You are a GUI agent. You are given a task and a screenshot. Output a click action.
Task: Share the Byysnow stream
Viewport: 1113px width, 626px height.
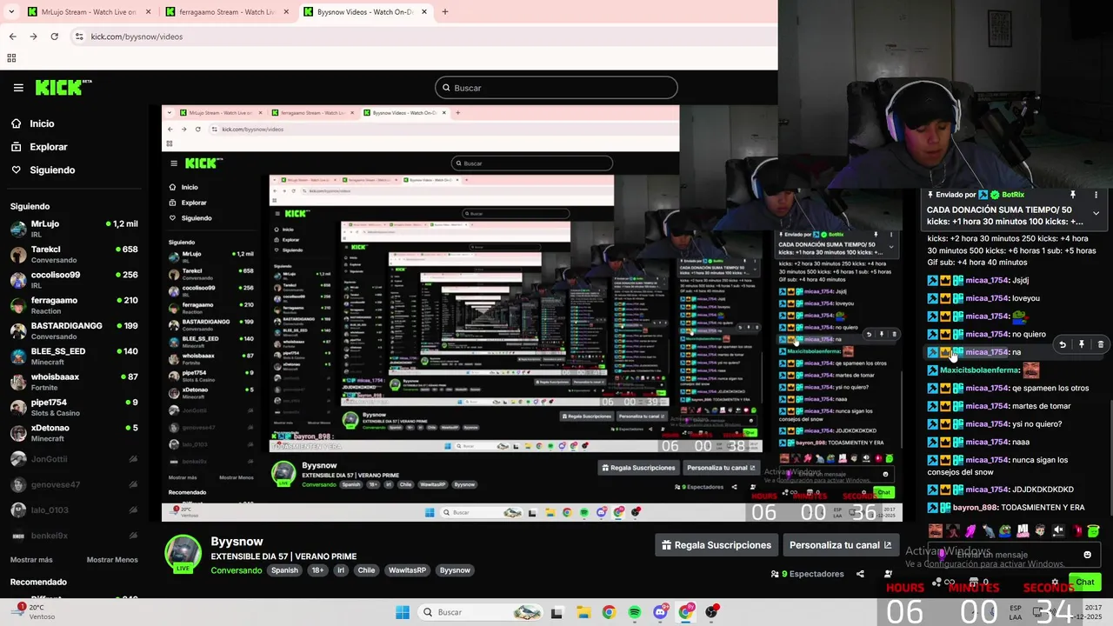[x=860, y=574]
